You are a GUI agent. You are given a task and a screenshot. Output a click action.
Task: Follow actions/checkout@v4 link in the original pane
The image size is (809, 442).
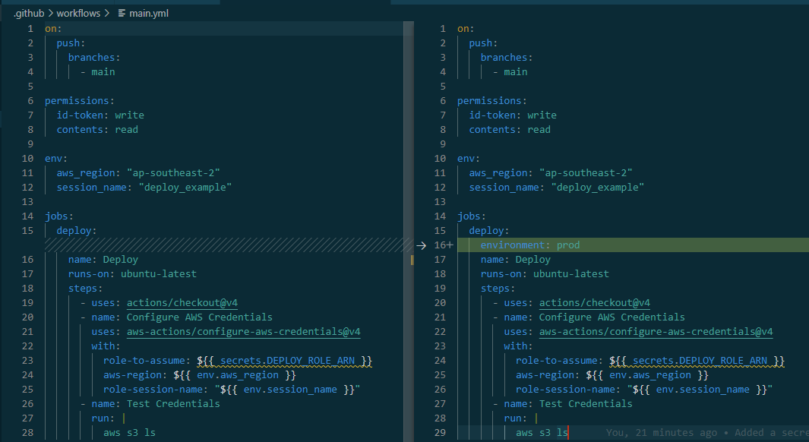(182, 303)
